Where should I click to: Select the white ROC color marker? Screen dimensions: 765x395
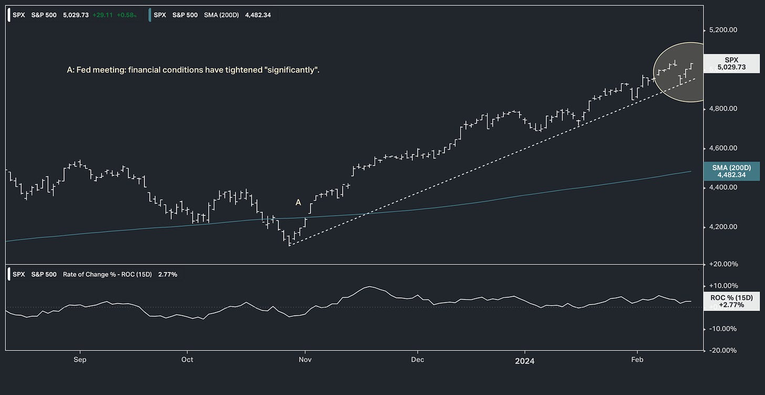tap(9, 274)
